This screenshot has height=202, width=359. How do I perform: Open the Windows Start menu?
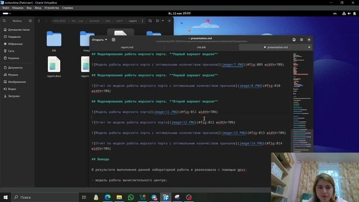[x=6, y=197]
